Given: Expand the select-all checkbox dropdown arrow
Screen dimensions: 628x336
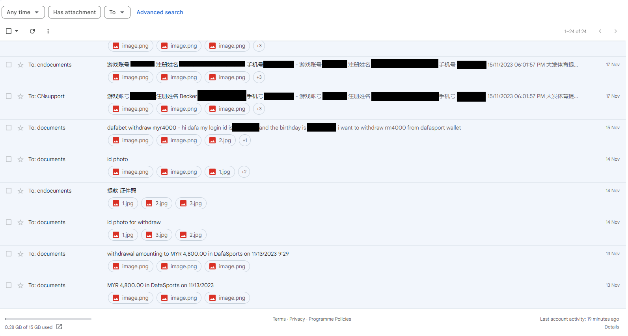Looking at the screenshot, I should coord(17,31).
